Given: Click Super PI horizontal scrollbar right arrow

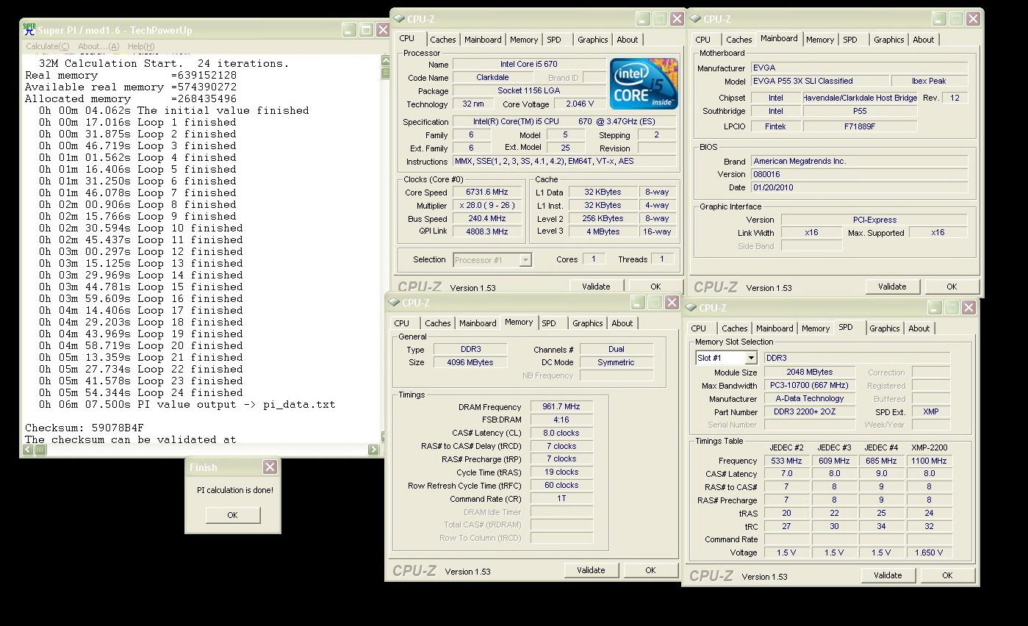Looking at the screenshot, I should click(x=373, y=450).
